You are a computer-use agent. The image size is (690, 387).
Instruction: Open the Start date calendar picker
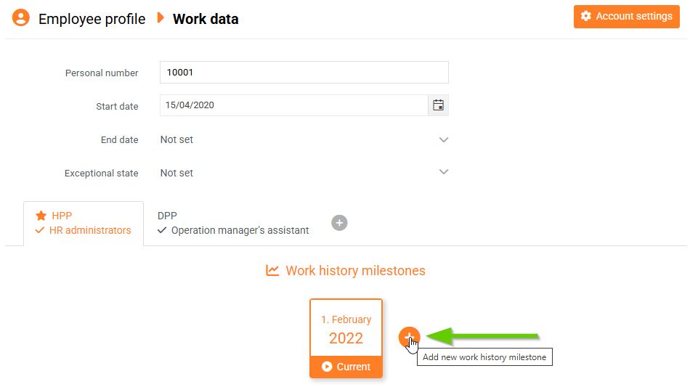point(438,105)
